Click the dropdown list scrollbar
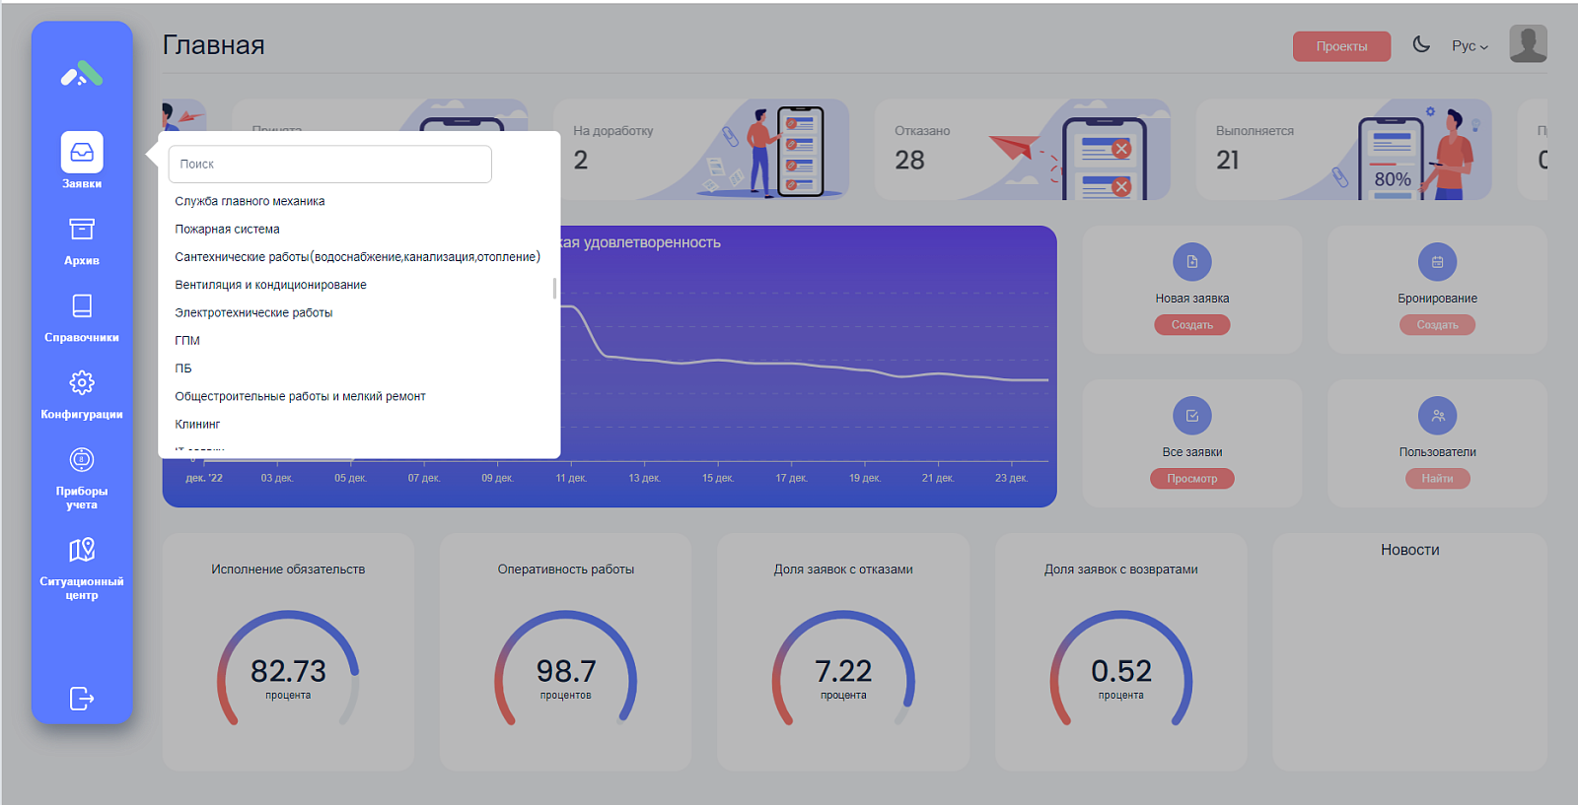Image resolution: width=1578 pixels, height=805 pixels. (x=554, y=288)
